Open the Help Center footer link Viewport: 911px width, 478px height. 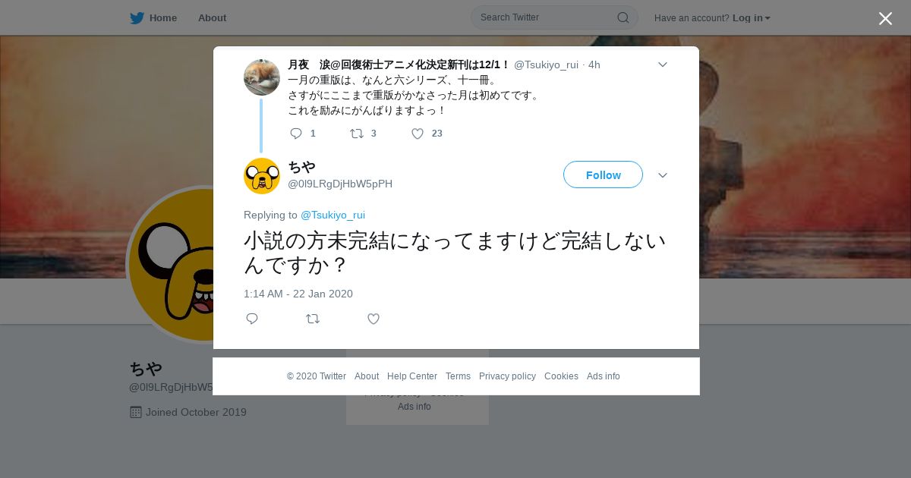[412, 376]
